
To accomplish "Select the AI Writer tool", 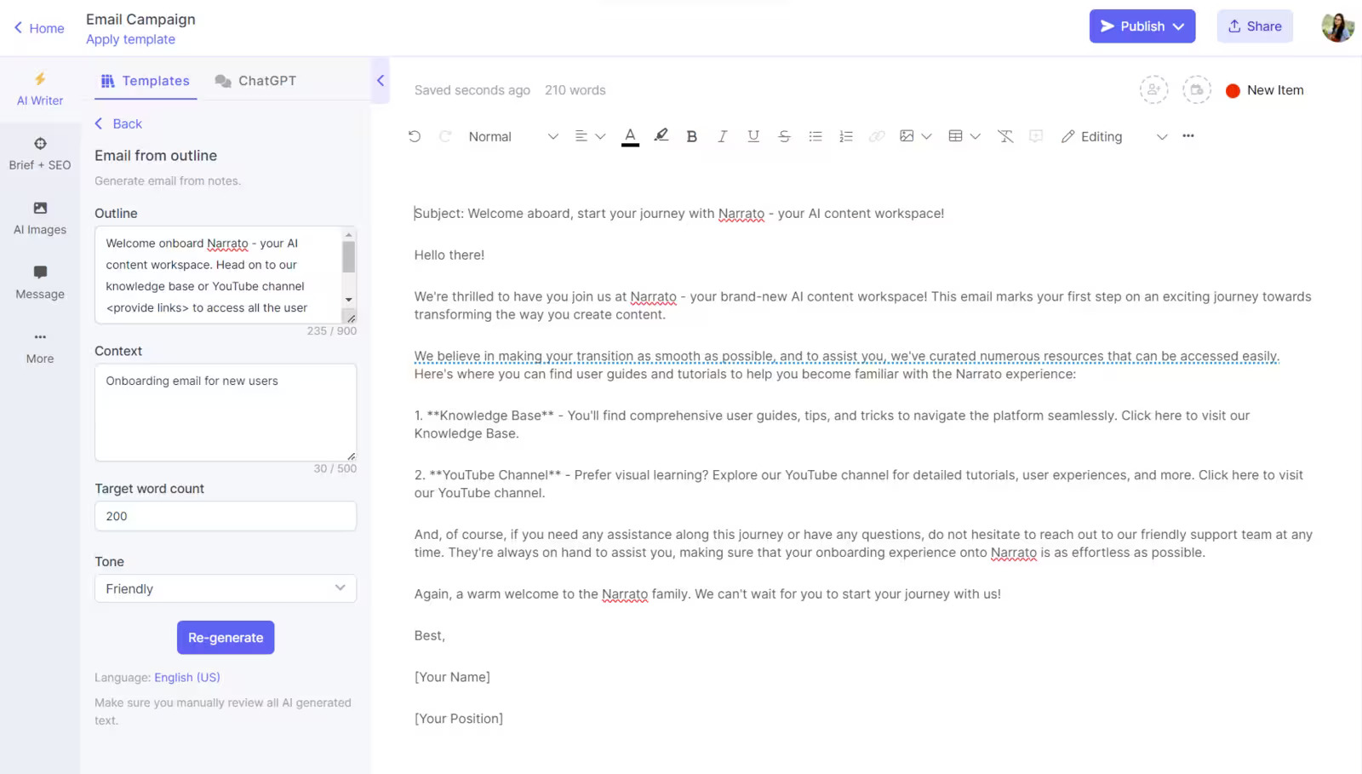I will click(39, 89).
